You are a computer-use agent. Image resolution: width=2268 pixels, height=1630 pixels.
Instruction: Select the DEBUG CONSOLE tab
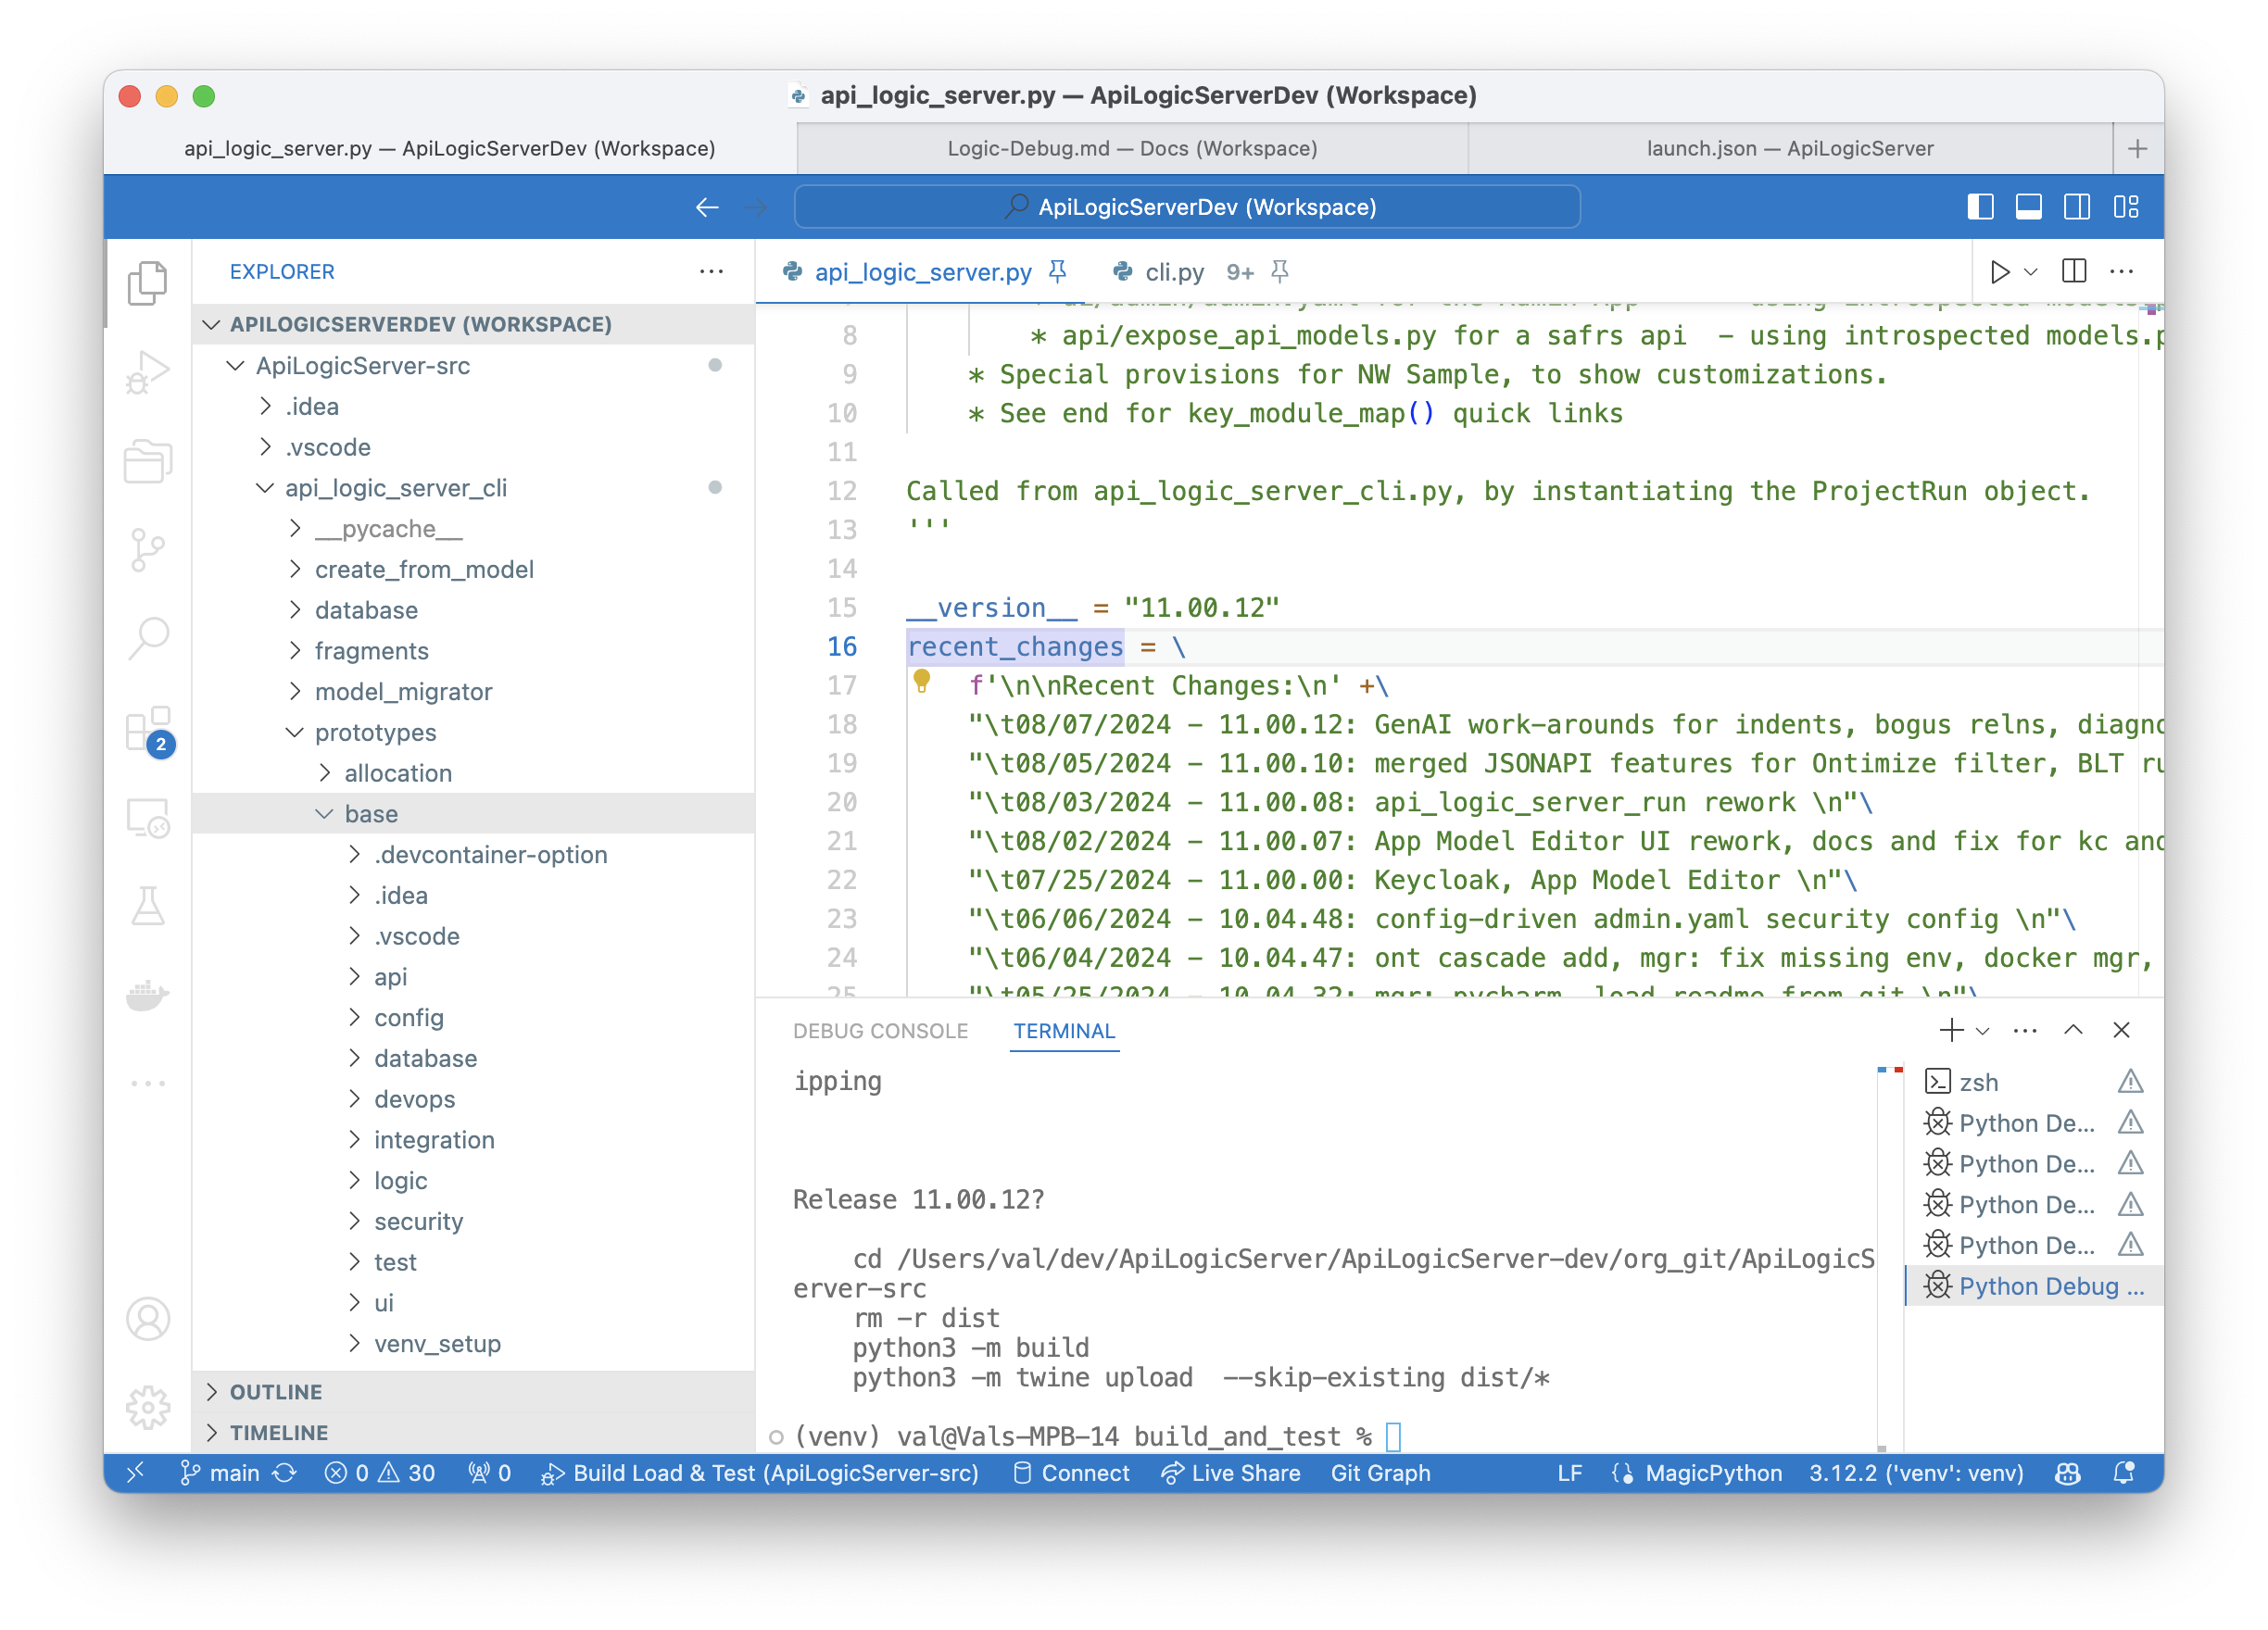877,1032
